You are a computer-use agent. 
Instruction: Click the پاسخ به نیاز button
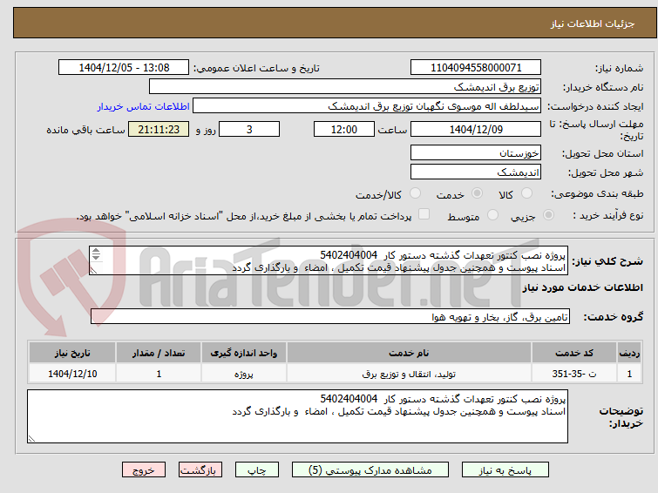coord(505,470)
